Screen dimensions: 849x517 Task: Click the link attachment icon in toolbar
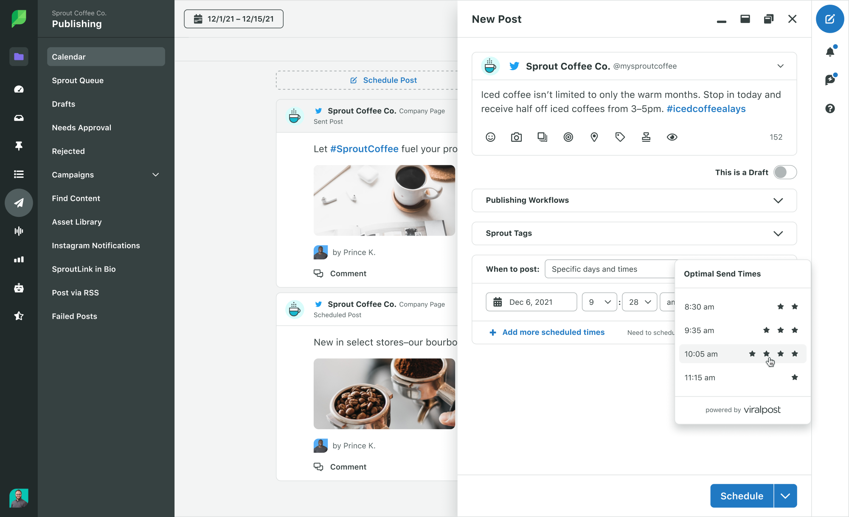pyautogui.click(x=542, y=137)
